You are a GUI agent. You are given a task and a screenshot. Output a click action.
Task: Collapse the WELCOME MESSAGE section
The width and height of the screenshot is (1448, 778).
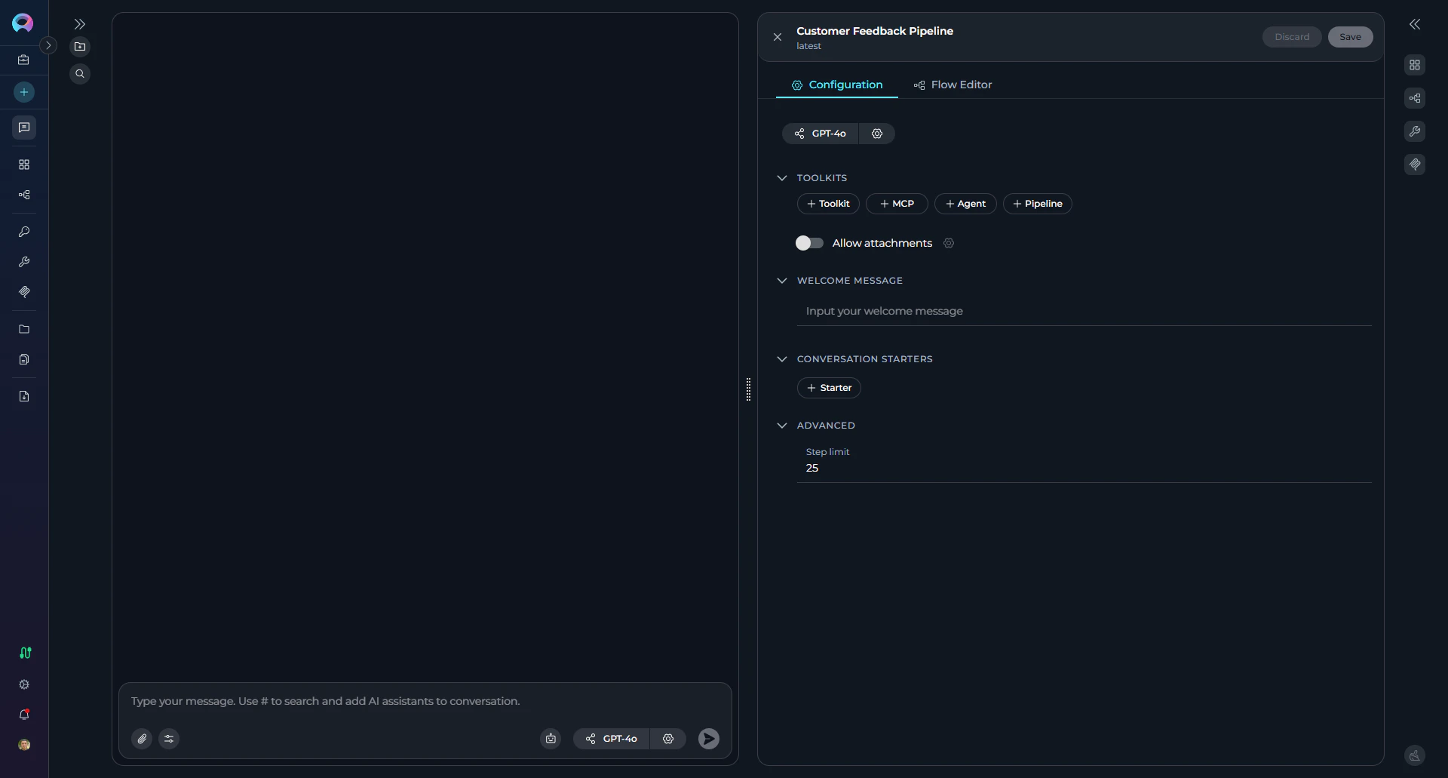[782, 280]
